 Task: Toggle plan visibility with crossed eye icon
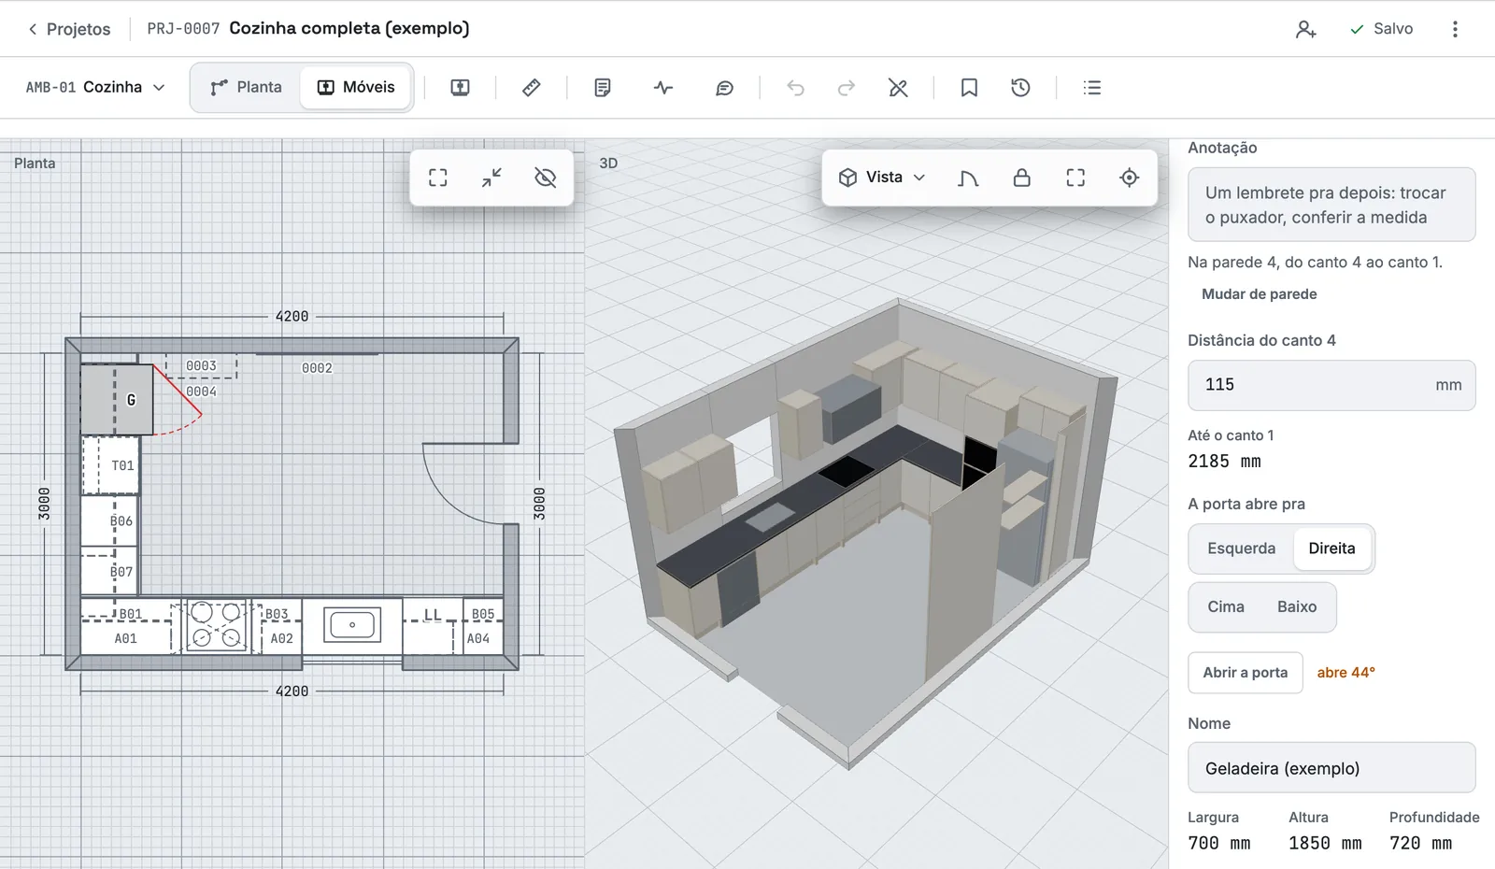click(x=546, y=178)
